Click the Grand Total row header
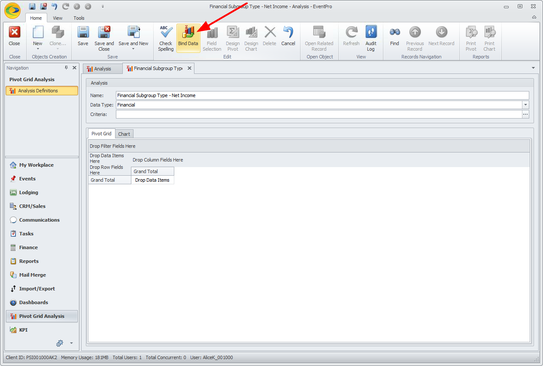 click(x=109, y=180)
